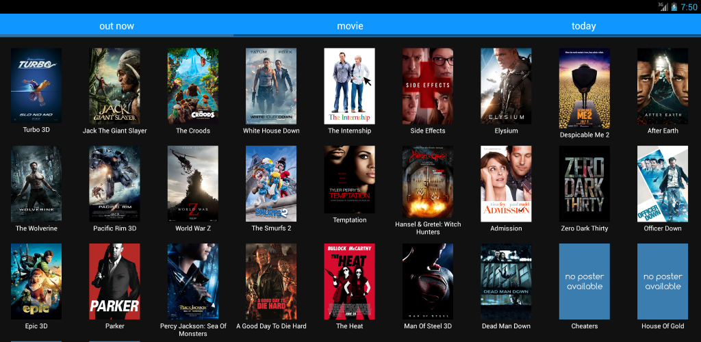Tap the 7:50 clock in status bar
The width and height of the screenshot is (701, 342).
pos(689,7)
